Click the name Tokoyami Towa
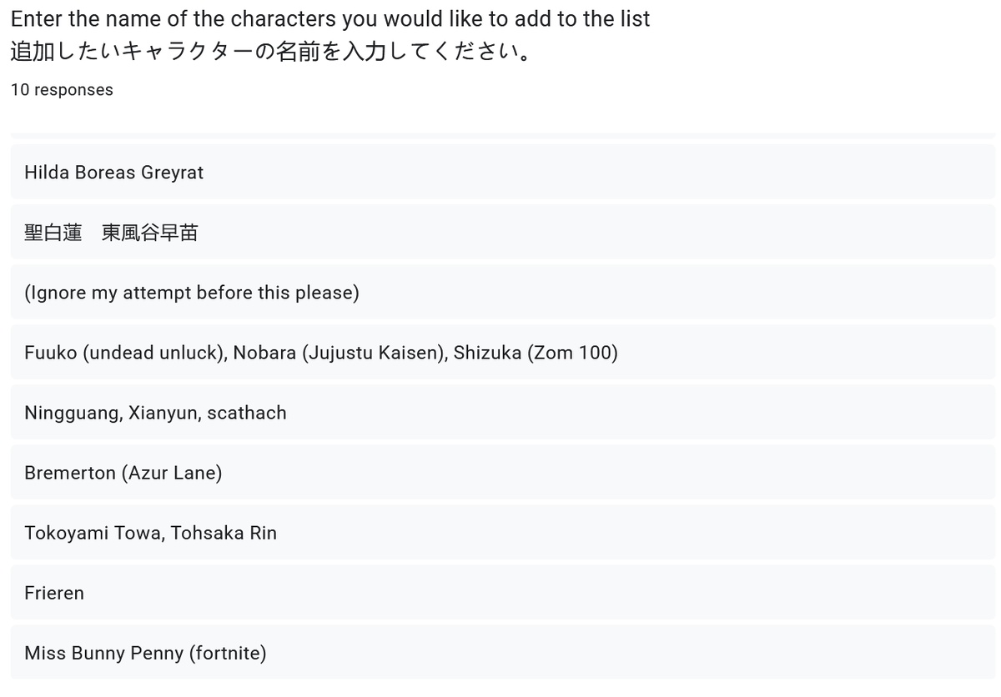 click(x=93, y=533)
